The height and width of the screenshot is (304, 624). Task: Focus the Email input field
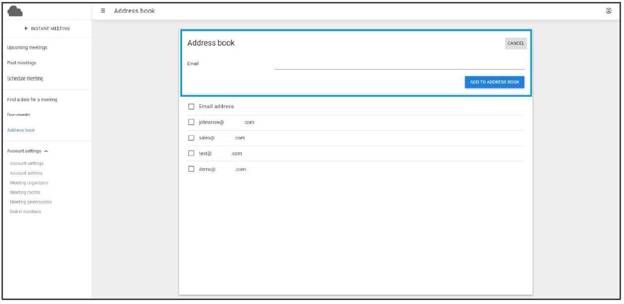pyautogui.click(x=399, y=64)
